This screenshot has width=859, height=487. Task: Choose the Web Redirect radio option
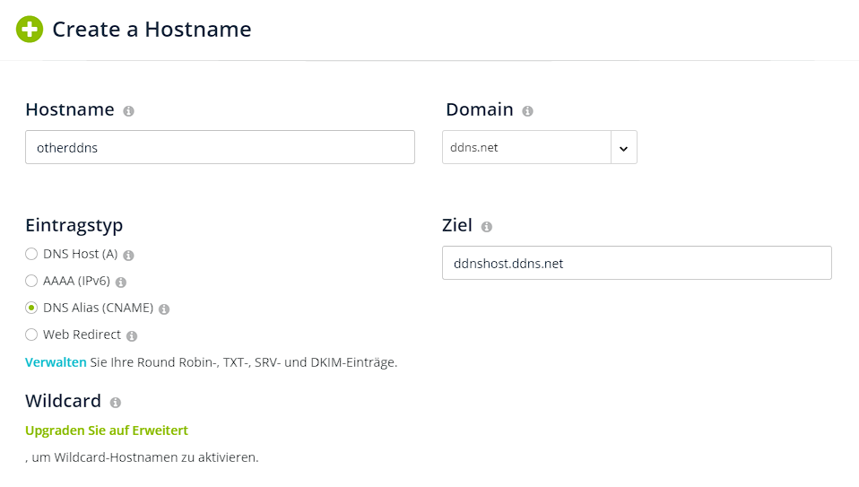pos(32,335)
